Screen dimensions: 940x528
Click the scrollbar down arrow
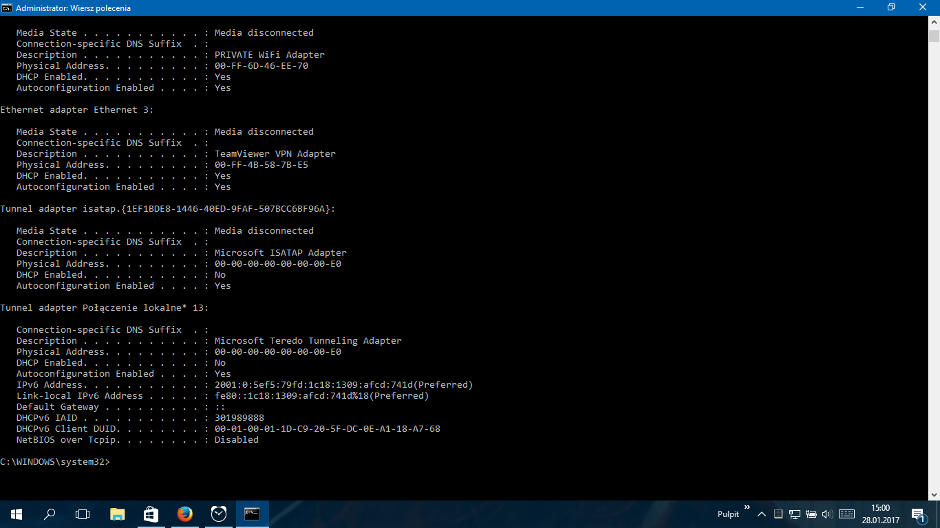pos(934,494)
